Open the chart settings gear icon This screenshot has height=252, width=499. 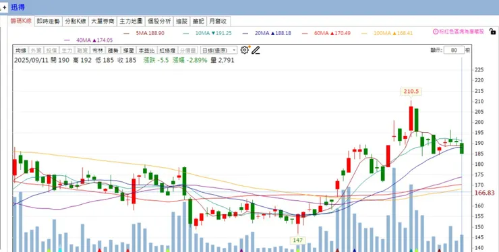point(244,50)
